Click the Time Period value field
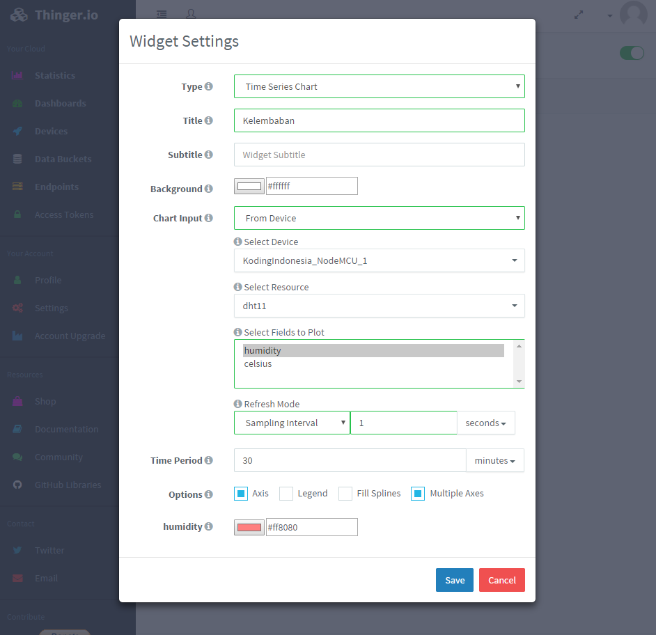This screenshot has width=656, height=635. coord(350,460)
